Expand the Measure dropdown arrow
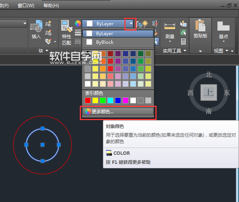 170,42
